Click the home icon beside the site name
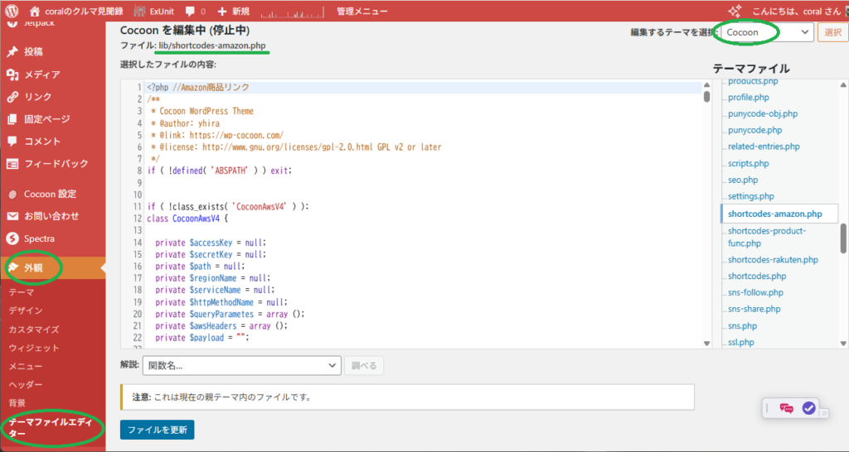849x452 pixels. tap(35, 11)
